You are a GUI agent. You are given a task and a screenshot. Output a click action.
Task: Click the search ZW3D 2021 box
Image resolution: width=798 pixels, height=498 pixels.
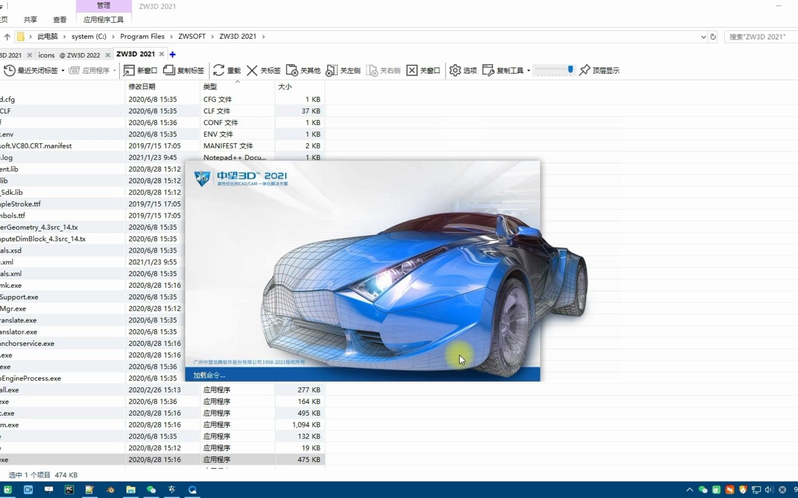tap(761, 36)
